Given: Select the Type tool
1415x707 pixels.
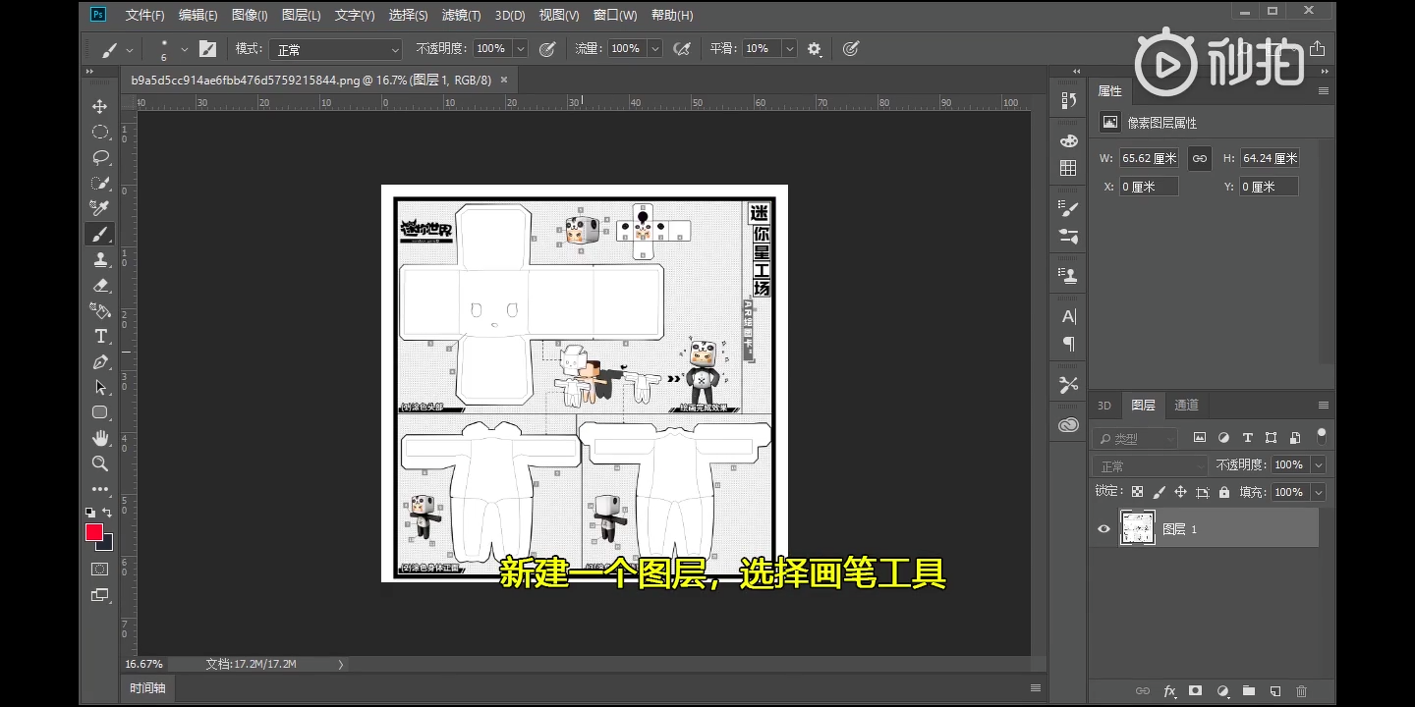Looking at the screenshot, I should tap(100, 336).
